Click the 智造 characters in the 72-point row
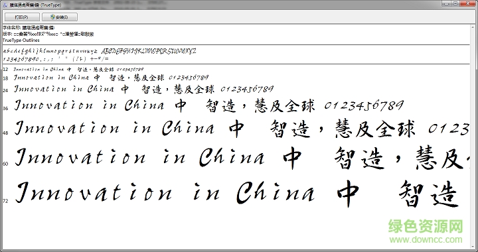This screenshot has width=478, height=252. point(429,194)
